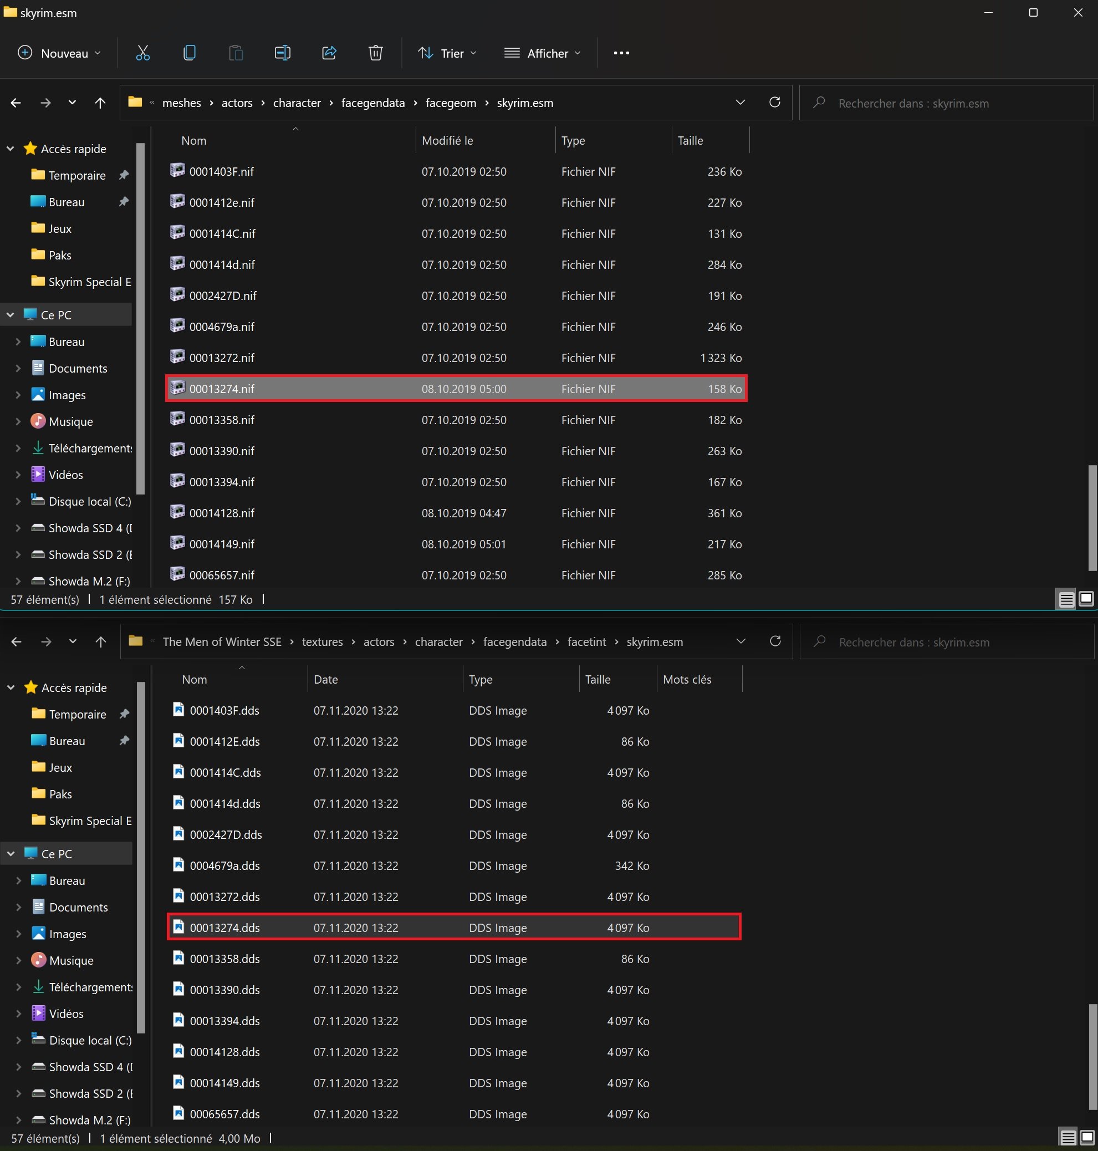Click 'facetint' in bottom breadcrumb path
Viewport: 1098px width, 1151px height.
pos(587,641)
